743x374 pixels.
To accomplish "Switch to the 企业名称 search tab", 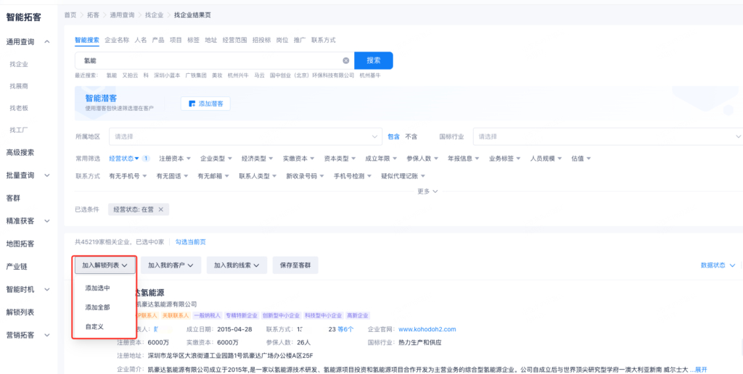I will click(117, 41).
